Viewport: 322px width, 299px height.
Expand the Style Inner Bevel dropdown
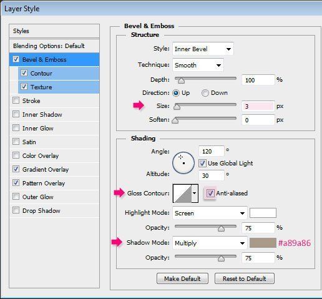coord(203,49)
